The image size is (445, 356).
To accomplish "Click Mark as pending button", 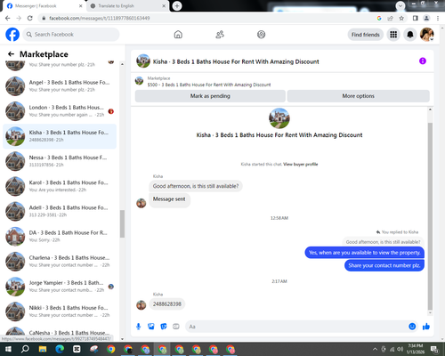I will (210, 96).
